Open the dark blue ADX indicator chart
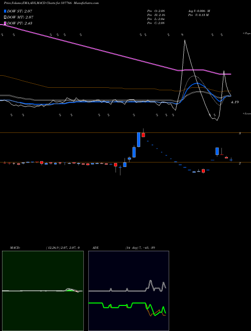The image size is (251, 331). click(x=129, y=291)
